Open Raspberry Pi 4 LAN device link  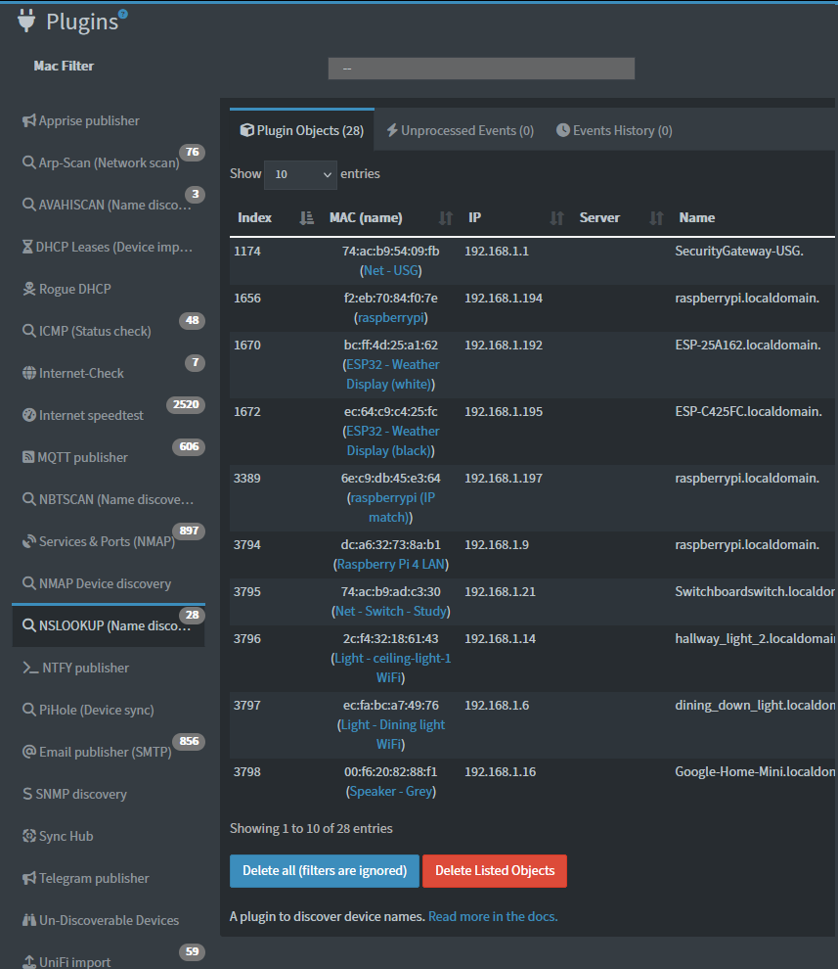391,564
